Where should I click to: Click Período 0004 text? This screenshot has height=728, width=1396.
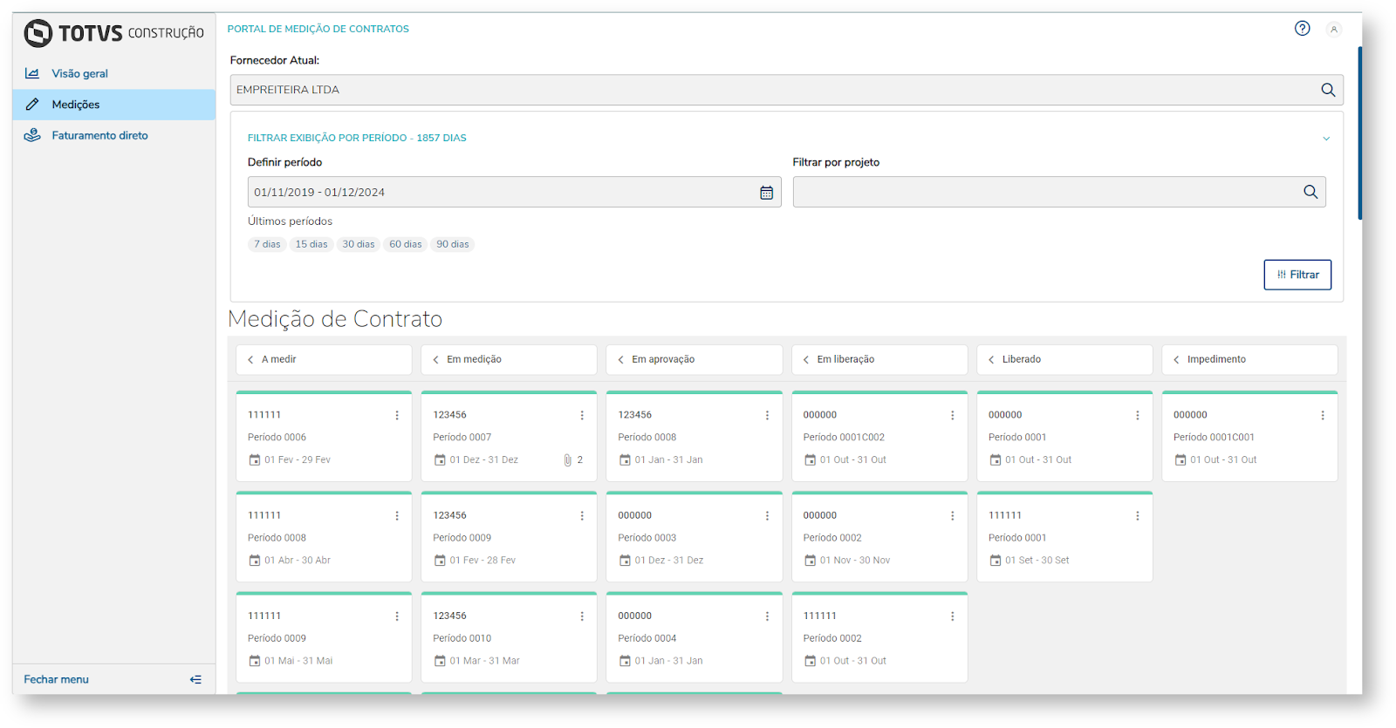pos(647,638)
